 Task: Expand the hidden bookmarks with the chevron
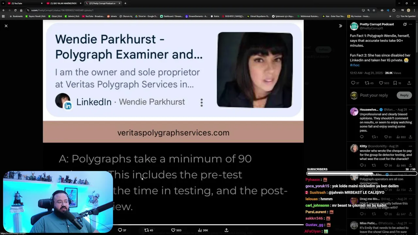coord(390,16)
